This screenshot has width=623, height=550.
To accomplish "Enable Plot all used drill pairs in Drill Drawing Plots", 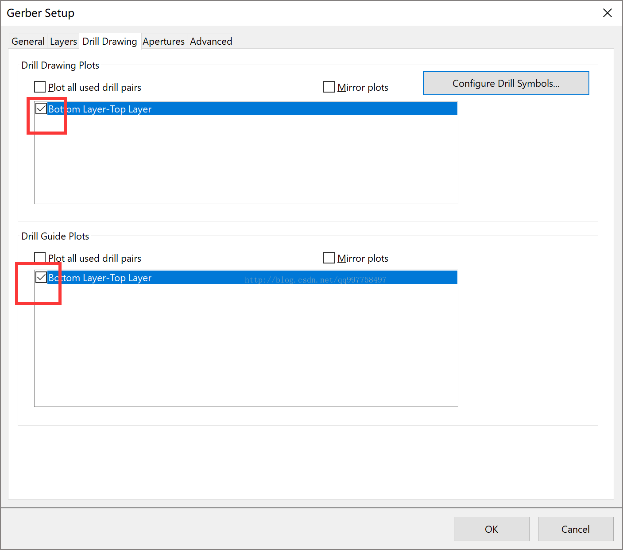I will pyautogui.click(x=40, y=87).
